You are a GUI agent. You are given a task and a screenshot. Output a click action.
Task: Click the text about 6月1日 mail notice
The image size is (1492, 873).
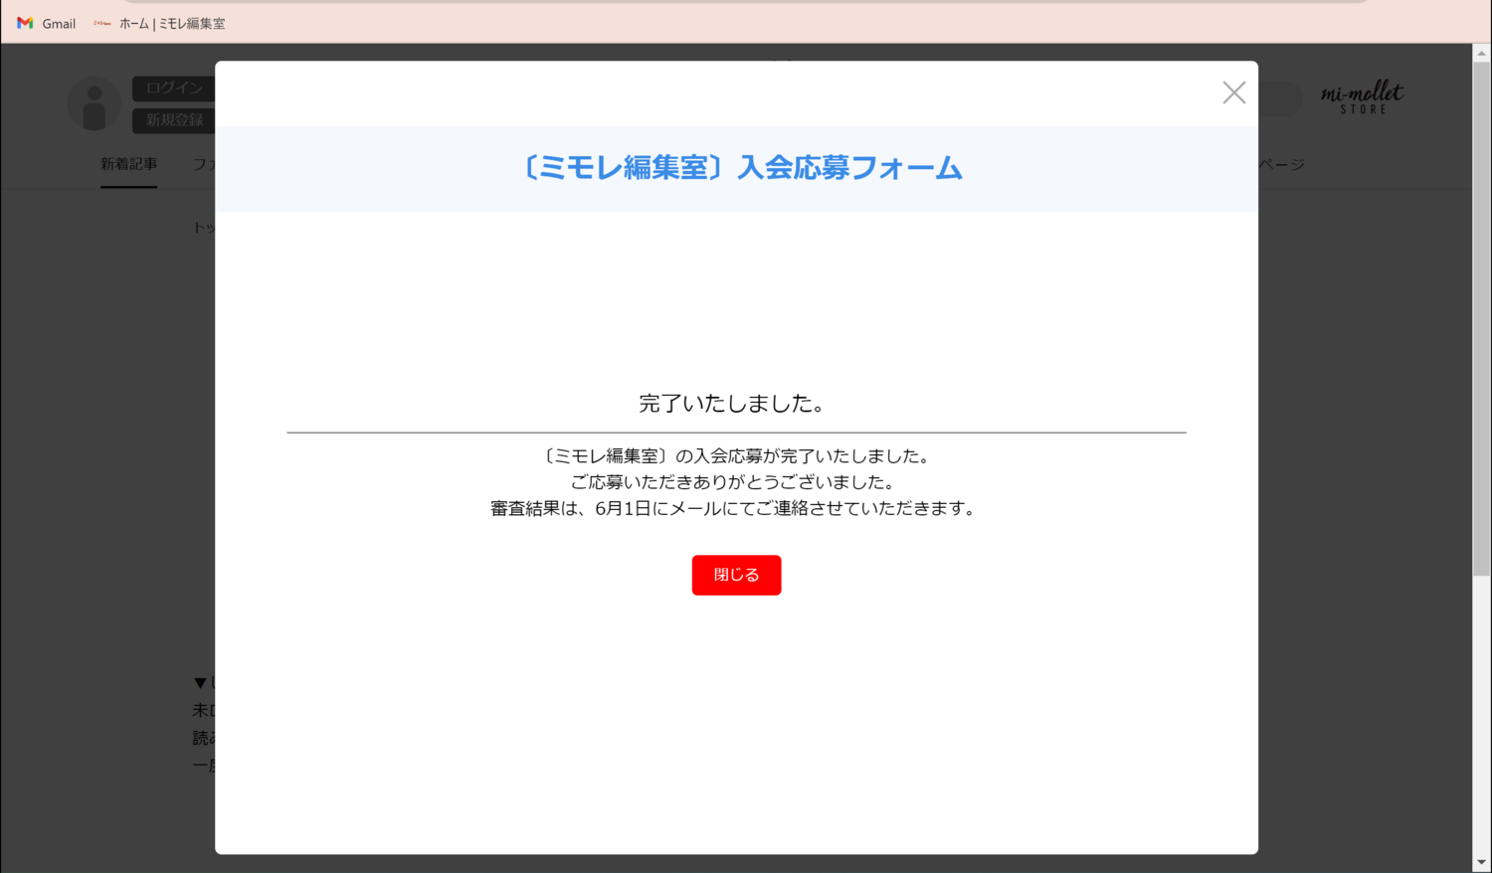tap(735, 508)
